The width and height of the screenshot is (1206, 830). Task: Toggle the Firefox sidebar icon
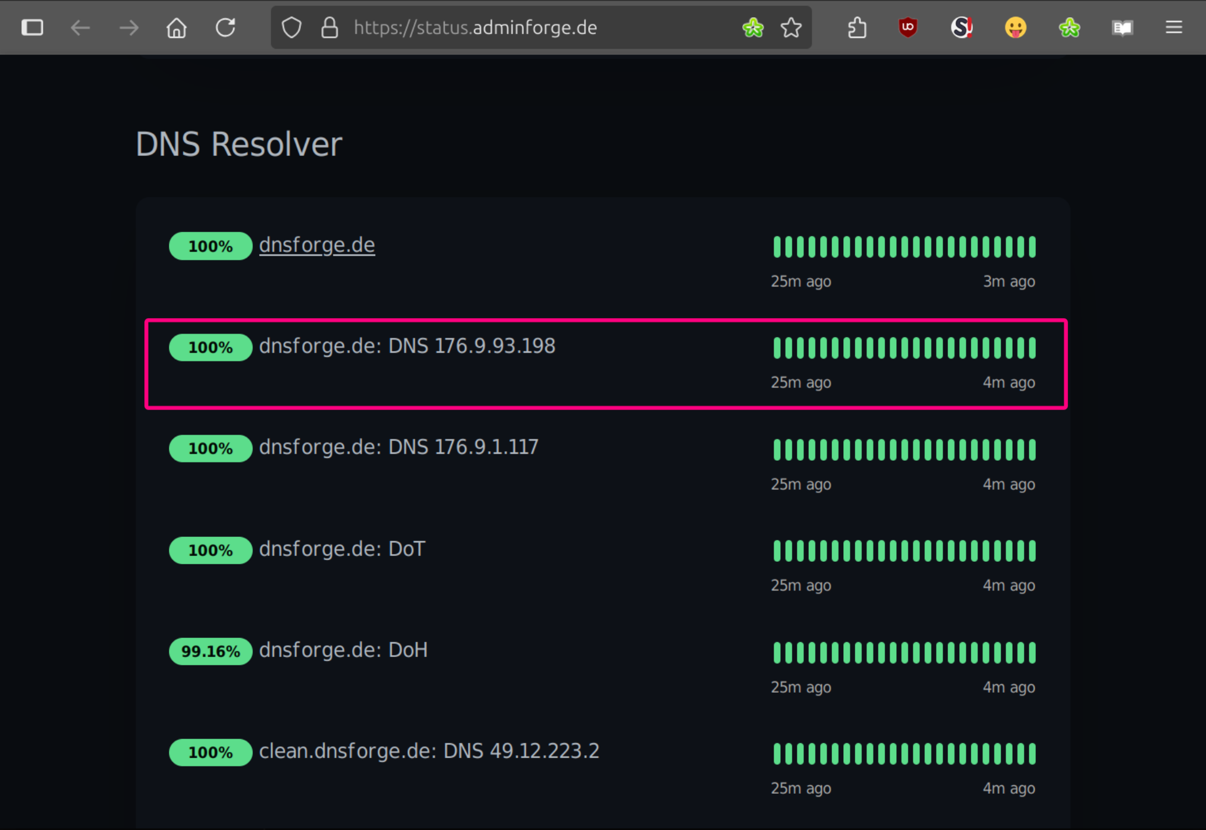(x=32, y=27)
